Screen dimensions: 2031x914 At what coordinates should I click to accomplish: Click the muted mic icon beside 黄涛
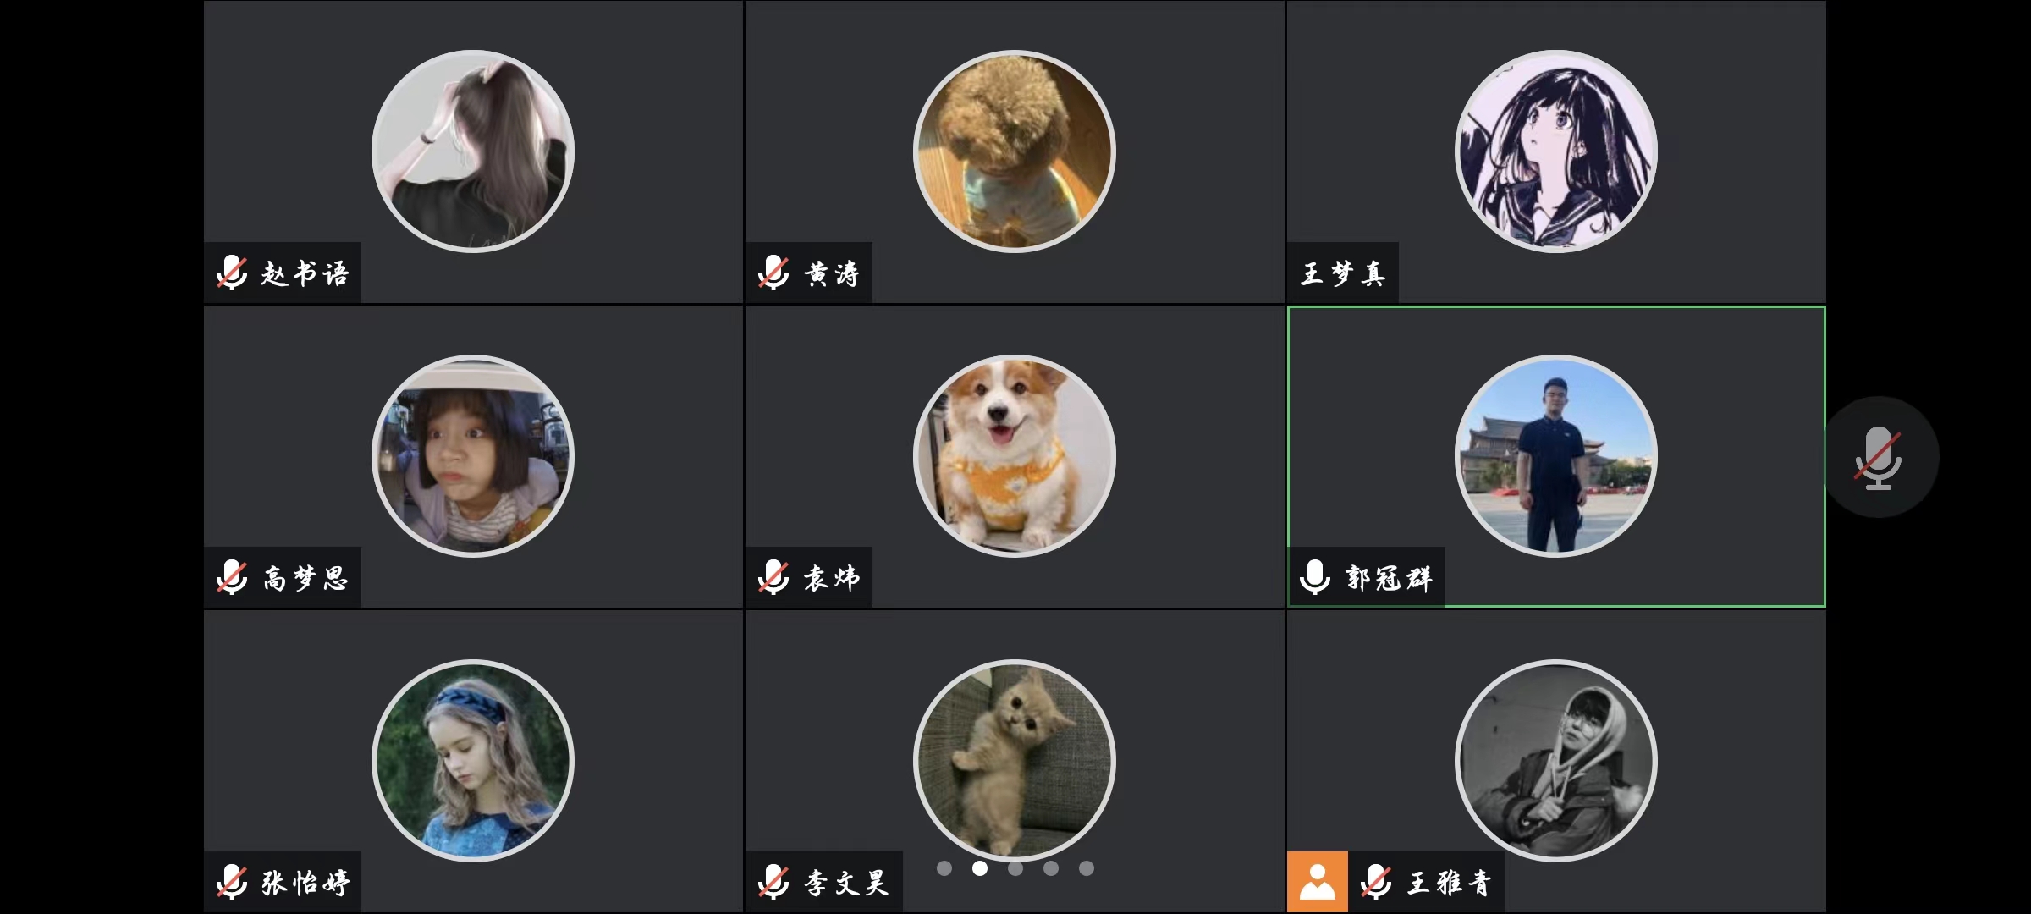pyautogui.click(x=773, y=273)
